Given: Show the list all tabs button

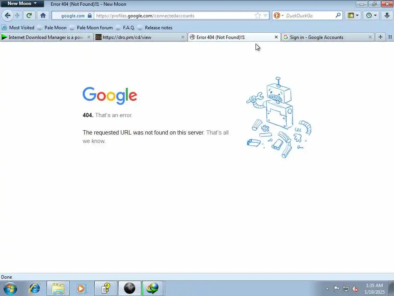Looking at the screenshot, I should tap(390, 37).
